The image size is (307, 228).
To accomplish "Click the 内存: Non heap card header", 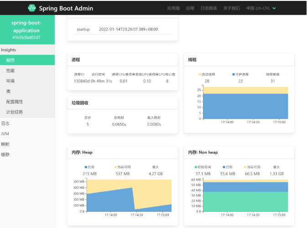I will point(239,152).
